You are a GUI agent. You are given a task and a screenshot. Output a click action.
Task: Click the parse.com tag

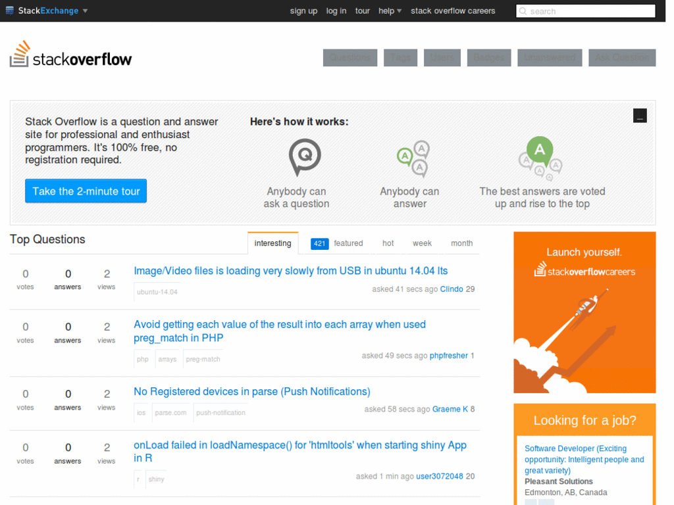(170, 413)
